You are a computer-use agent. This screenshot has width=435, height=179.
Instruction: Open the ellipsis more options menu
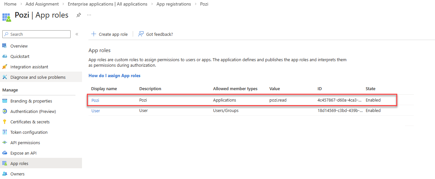[x=89, y=15]
